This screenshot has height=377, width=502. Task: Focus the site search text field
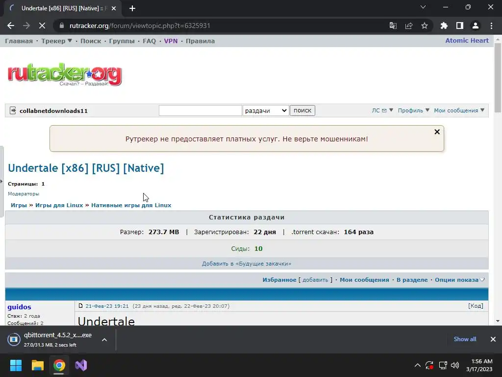coord(200,110)
